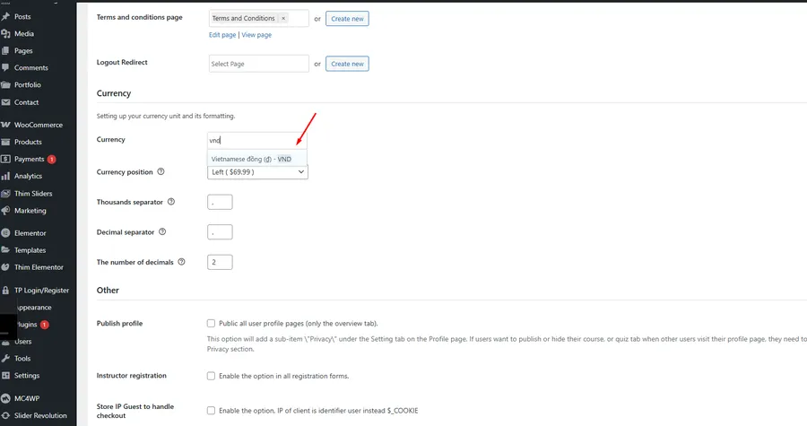The width and height of the screenshot is (807, 426).
Task: Open the Currency position dropdown
Action: click(257, 172)
